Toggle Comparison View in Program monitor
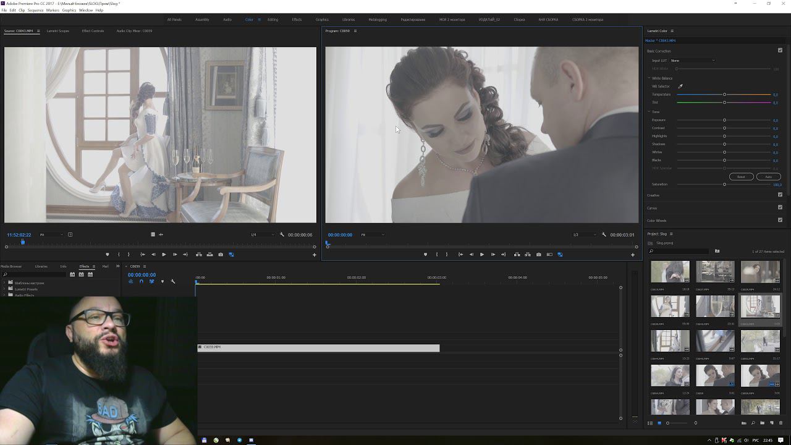 coord(549,254)
